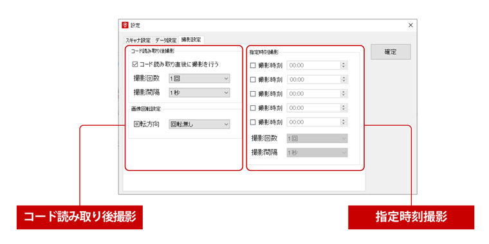Close the 設定 dialog window
This screenshot has width=489, height=244.
[411, 25]
